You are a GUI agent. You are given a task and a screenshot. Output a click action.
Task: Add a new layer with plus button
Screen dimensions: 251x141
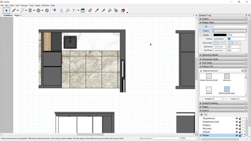(x=202, y=114)
